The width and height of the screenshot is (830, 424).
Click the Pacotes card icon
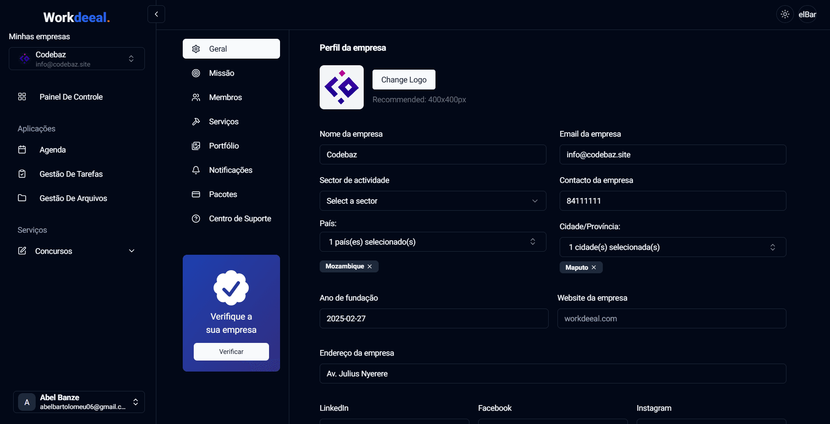pyautogui.click(x=196, y=194)
